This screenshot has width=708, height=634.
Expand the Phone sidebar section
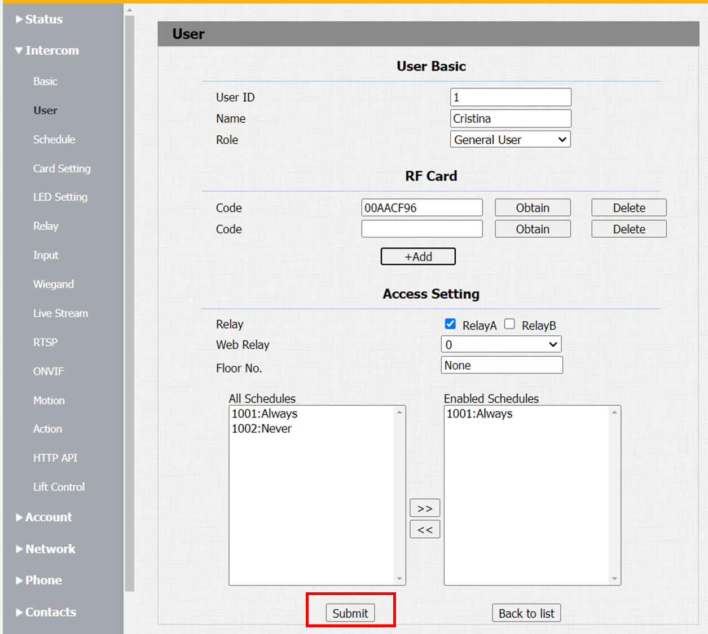[x=39, y=580]
